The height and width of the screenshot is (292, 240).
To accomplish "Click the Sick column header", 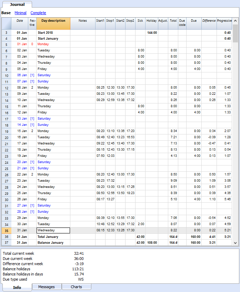I will (x=140, y=23).
